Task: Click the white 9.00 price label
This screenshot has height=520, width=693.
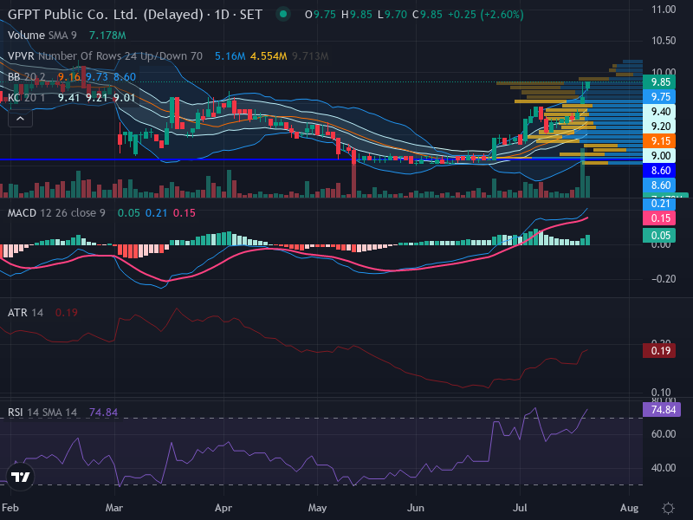Action: [660, 156]
